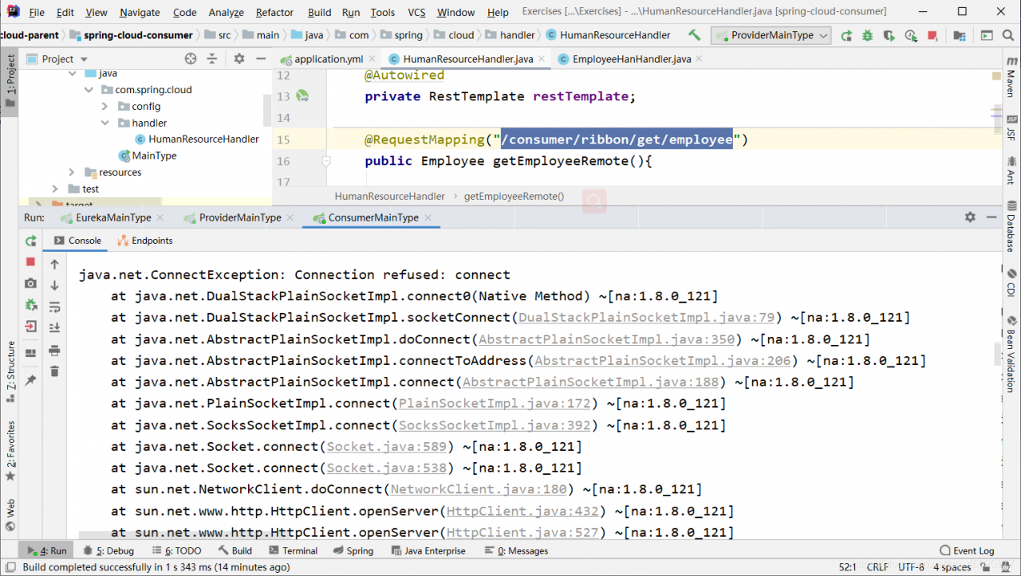
Task: Go up the stack trace arrow
Action: pyautogui.click(x=54, y=264)
